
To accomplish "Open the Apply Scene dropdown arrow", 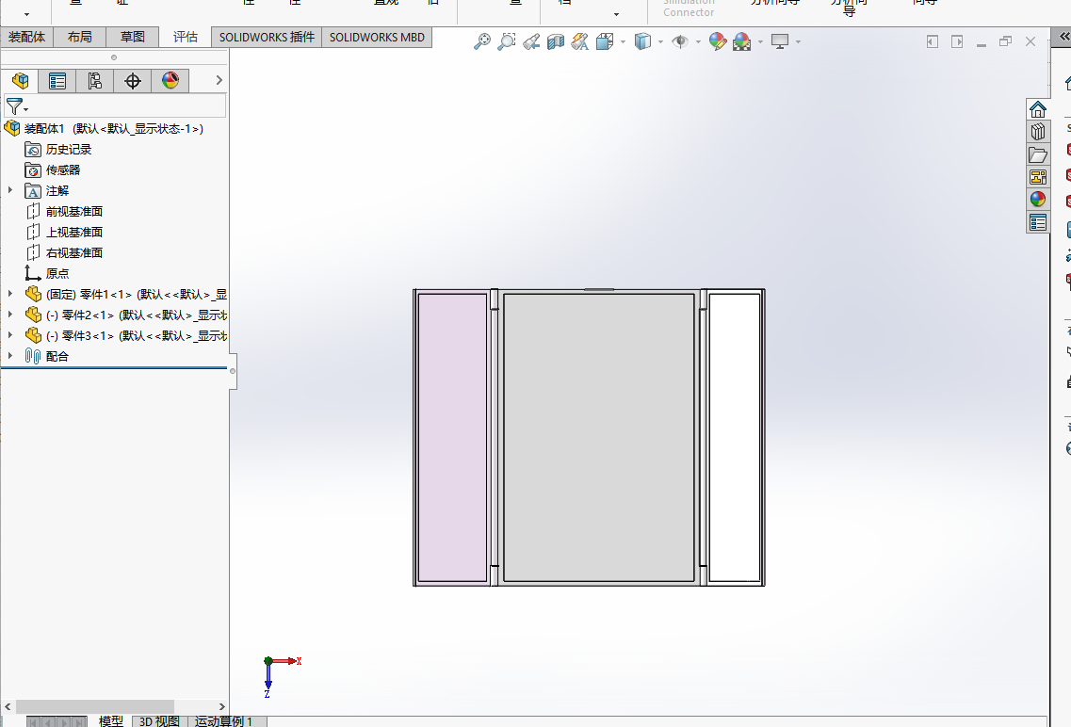I will (x=760, y=42).
